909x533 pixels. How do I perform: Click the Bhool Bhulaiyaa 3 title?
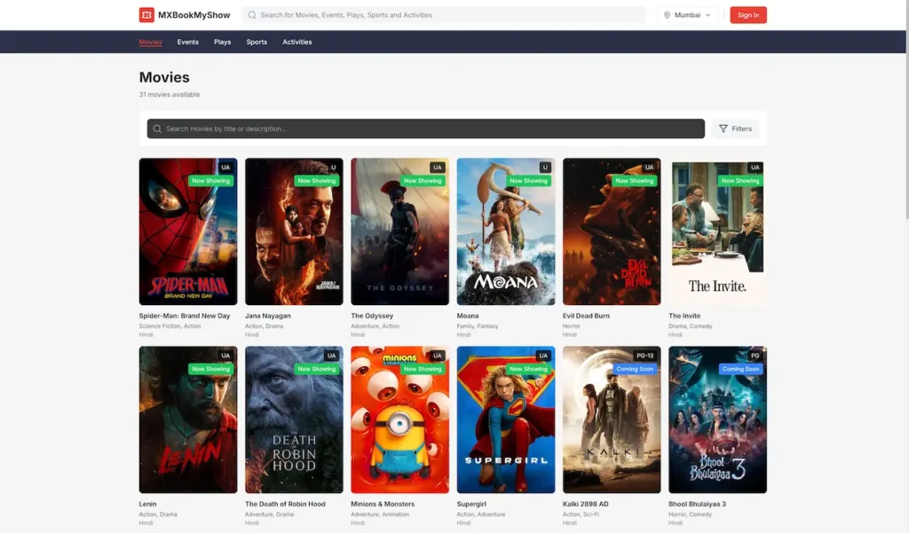tap(697, 504)
